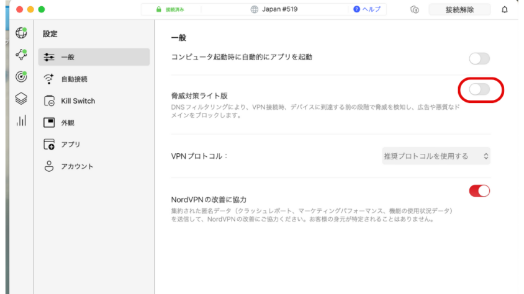Click the notification bell icon
Viewport: 524px width, 294px height.
click(x=504, y=10)
